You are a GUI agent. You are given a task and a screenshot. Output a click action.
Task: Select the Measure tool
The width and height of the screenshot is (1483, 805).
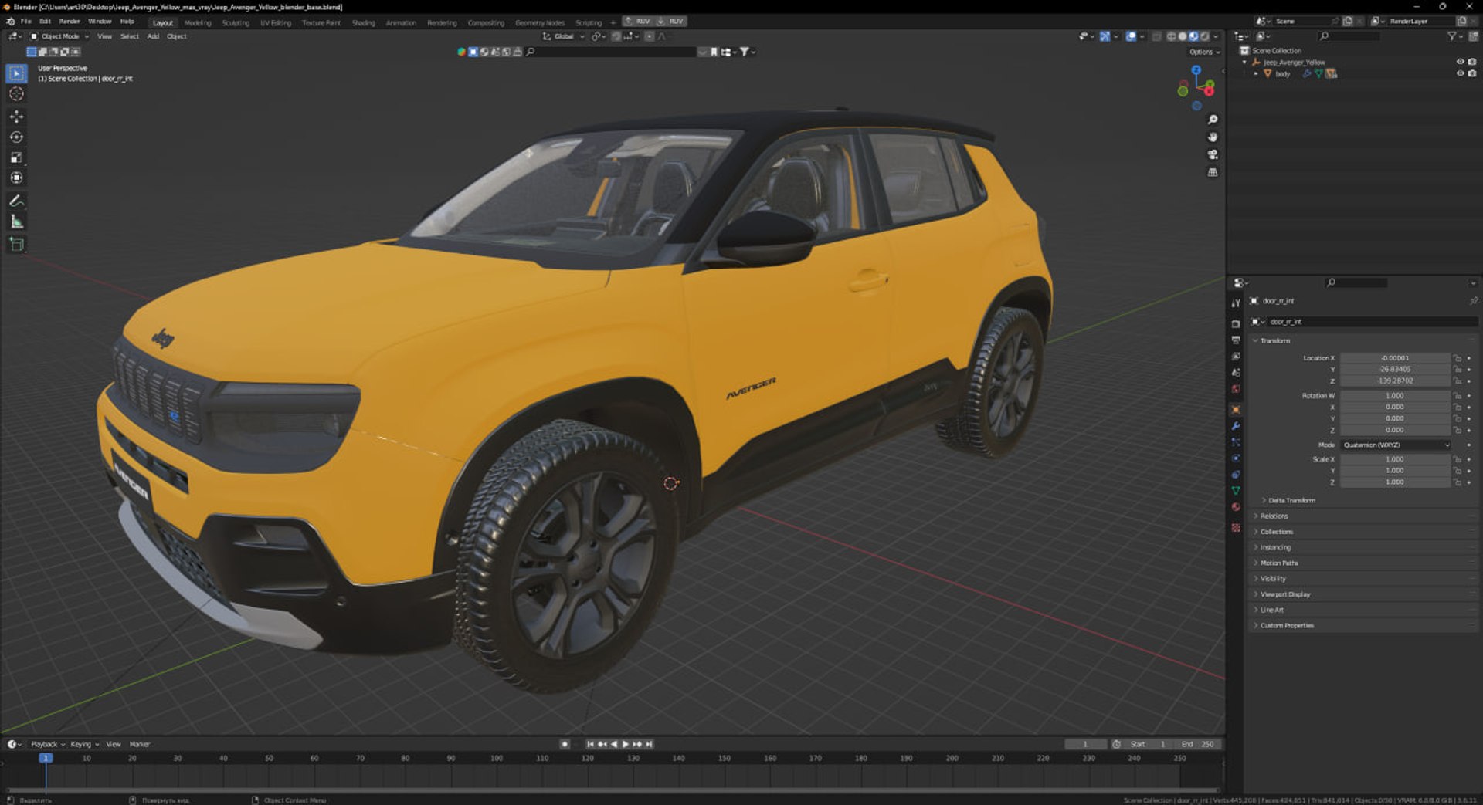(16, 222)
